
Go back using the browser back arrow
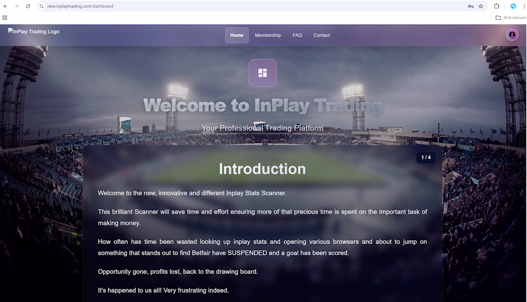[x=5, y=6]
